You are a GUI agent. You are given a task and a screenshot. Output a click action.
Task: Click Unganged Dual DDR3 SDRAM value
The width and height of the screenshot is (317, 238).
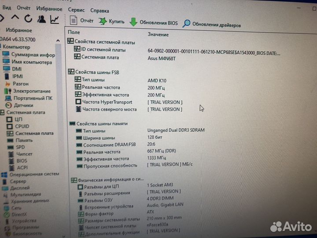176,130
